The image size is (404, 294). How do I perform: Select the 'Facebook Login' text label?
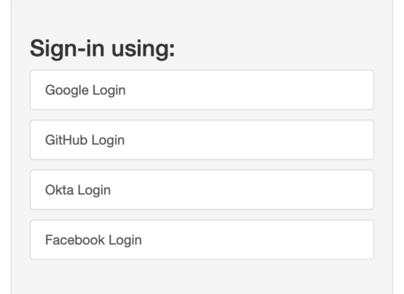pyautogui.click(x=93, y=240)
